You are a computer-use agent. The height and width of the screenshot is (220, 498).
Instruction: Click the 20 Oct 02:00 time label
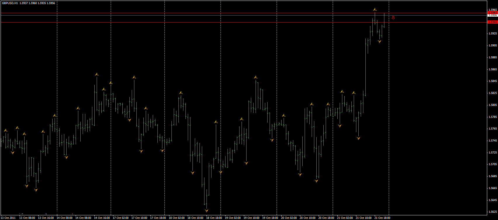[x=289, y=218]
